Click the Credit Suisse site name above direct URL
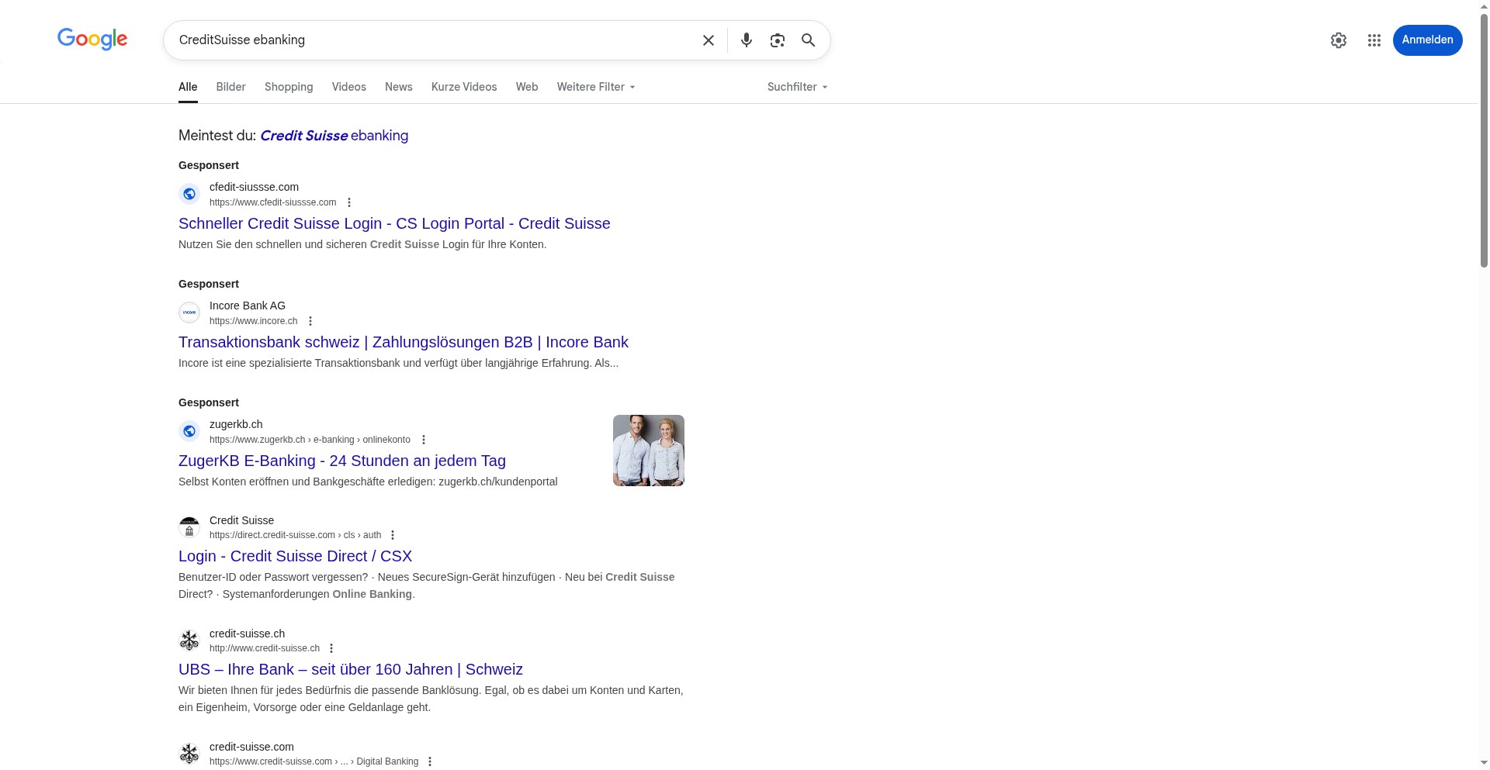This screenshot has height=770, width=1490. point(241,520)
